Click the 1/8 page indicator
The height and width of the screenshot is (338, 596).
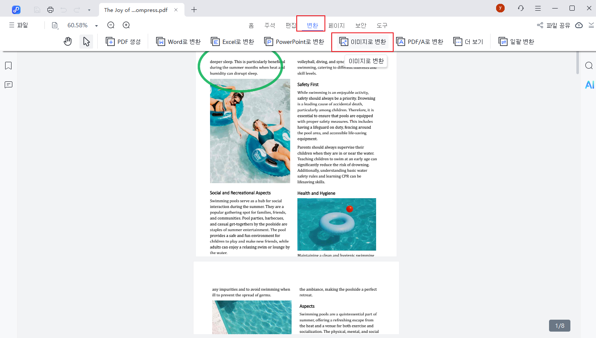click(x=559, y=326)
